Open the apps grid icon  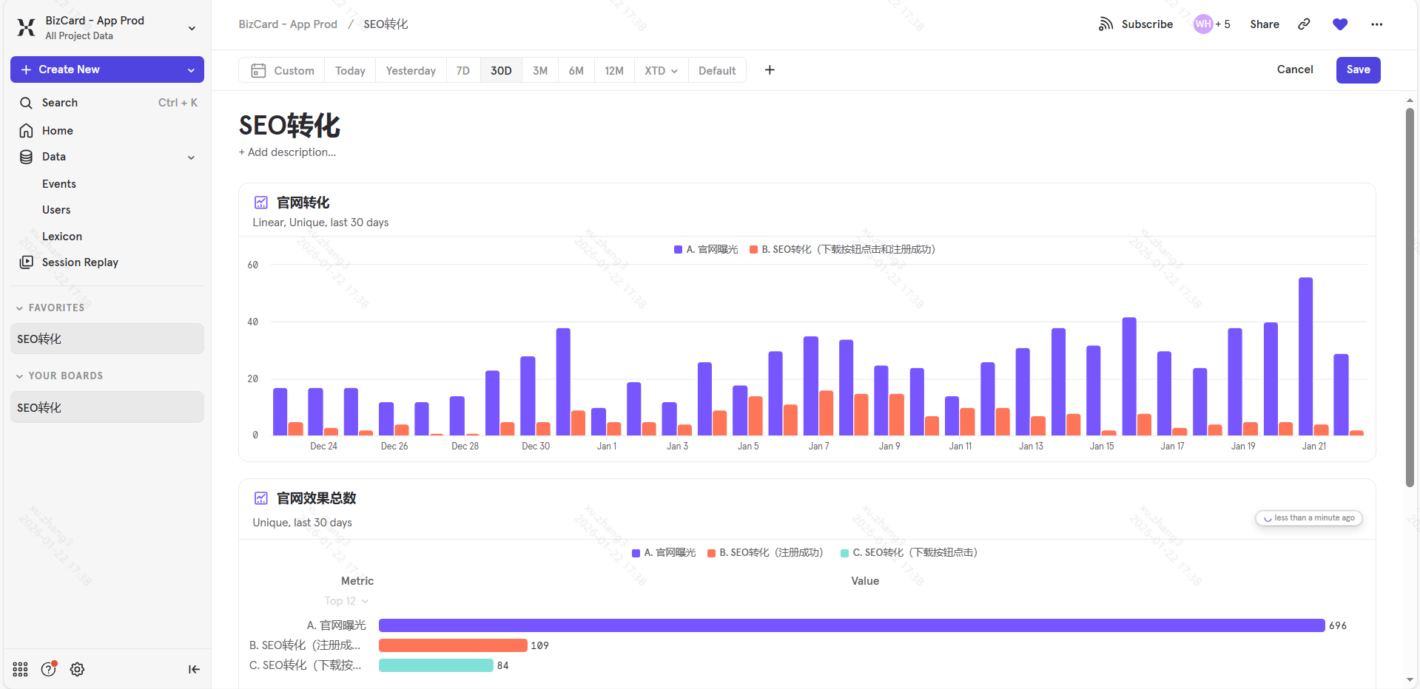pos(20,669)
